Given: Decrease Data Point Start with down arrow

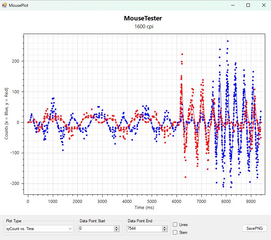Looking at the screenshot, I should tap(117, 230).
